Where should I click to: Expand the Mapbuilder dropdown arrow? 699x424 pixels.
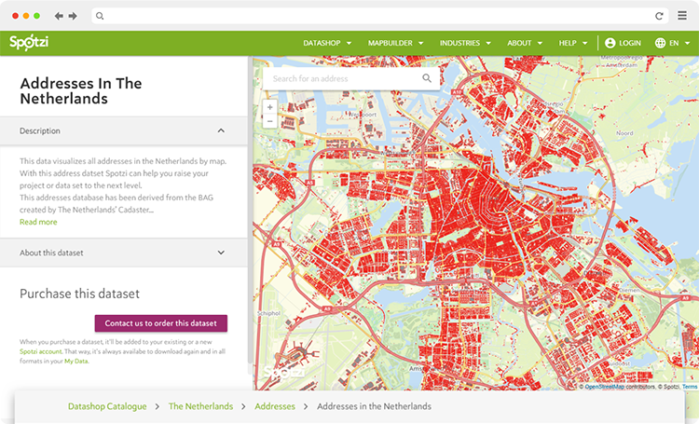pos(421,43)
